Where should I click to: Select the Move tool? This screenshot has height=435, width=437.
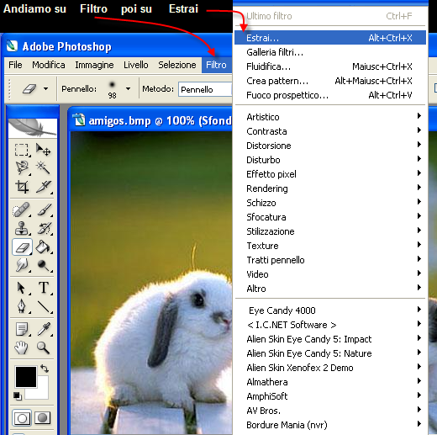[43, 150]
